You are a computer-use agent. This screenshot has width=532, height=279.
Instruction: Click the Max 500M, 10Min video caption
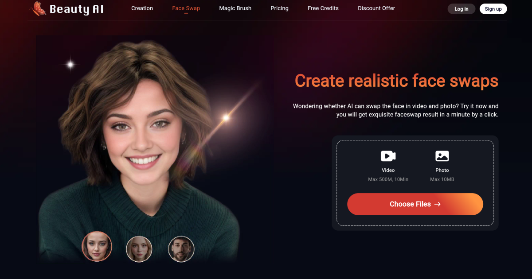point(388,179)
